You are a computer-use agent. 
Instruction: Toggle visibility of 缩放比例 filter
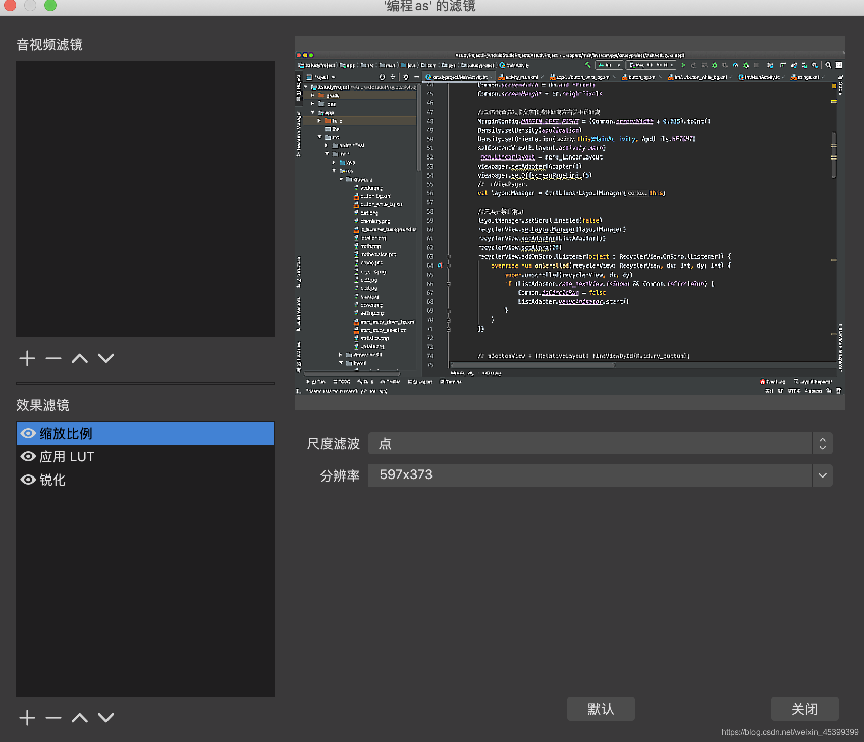(x=28, y=434)
